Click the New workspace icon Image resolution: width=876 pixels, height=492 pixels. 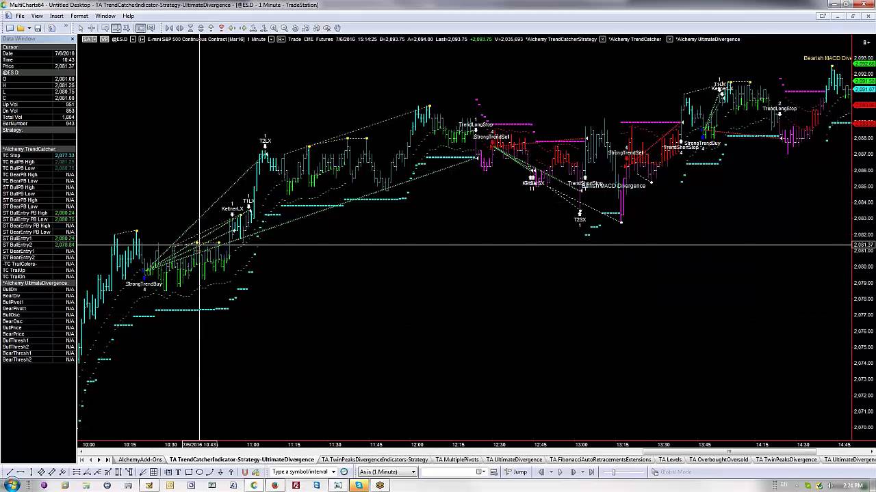click(10, 28)
